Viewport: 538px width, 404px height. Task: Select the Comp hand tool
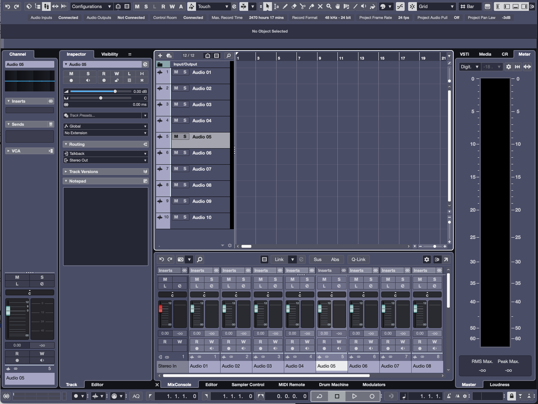pyautogui.click(x=338, y=6)
